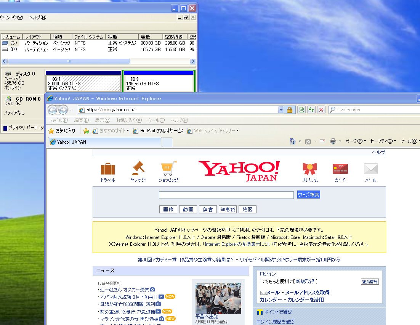Expand the セーフティ(S) dropdown

(382, 141)
